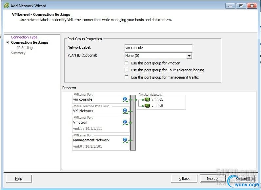Focus the Network Label input field
The image size is (261, 190).
pyautogui.click(x=158, y=48)
